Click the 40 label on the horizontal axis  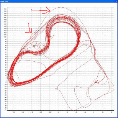[112, 112]
